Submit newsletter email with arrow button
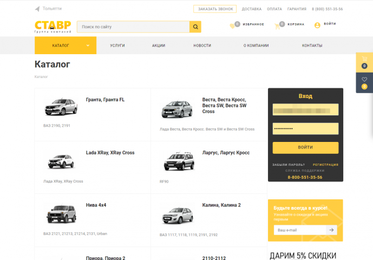 click(331, 230)
